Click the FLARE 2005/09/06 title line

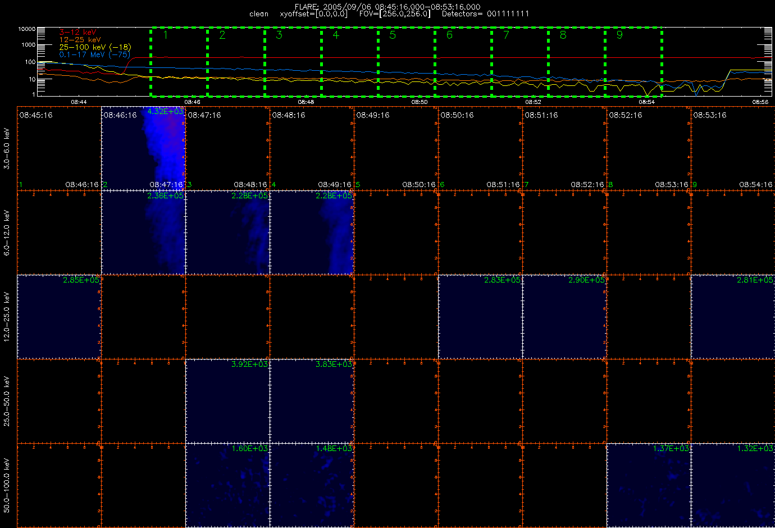coord(388,7)
